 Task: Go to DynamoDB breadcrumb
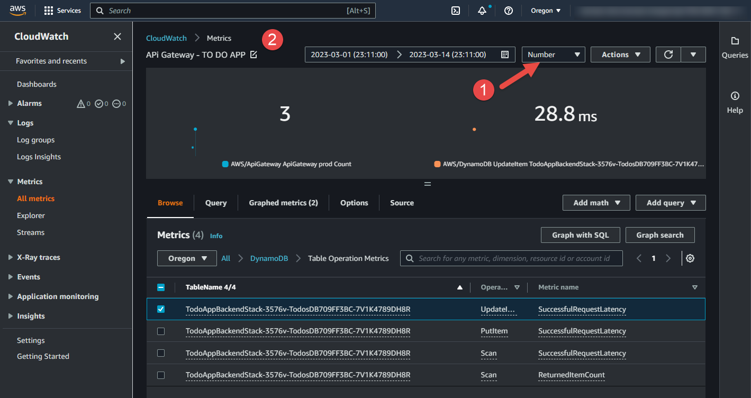[x=269, y=258]
